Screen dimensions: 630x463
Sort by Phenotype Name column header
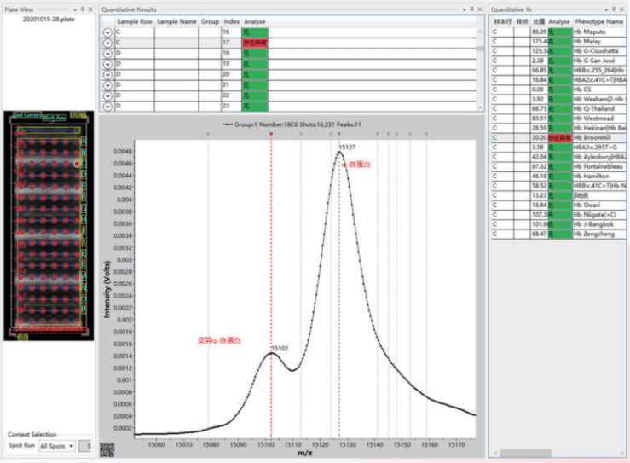point(598,20)
